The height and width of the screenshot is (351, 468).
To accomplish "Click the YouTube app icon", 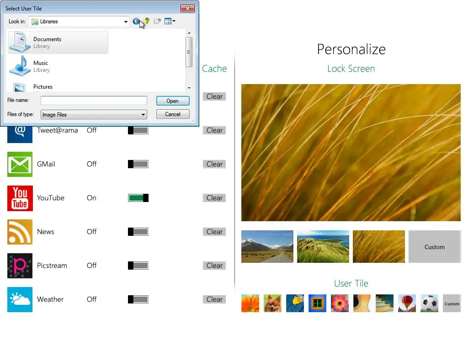I will 20,198.
